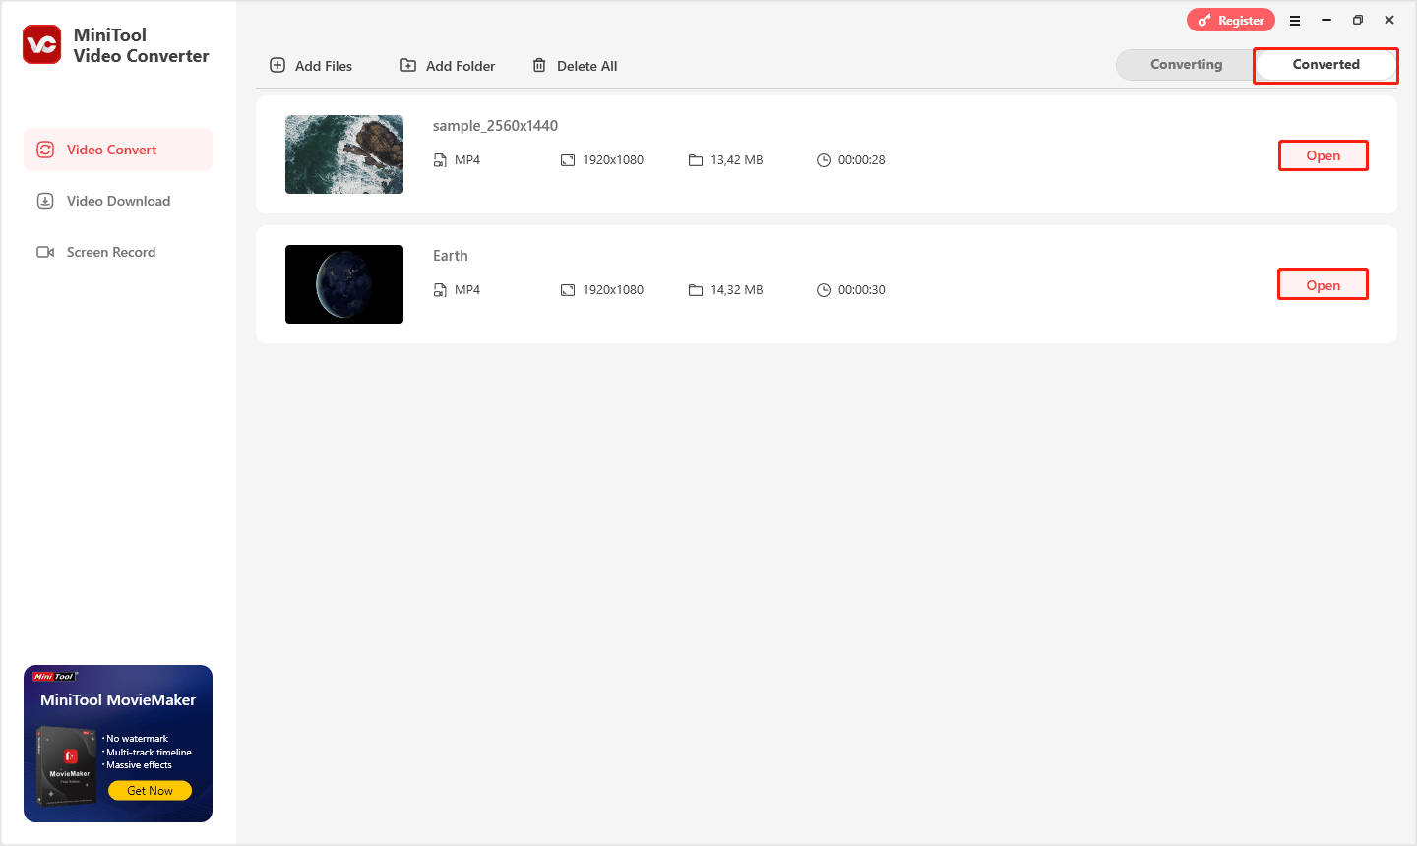Click the Add Files plus icon
The height and width of the screenshot is (846, 1417).
click(277, 65)
